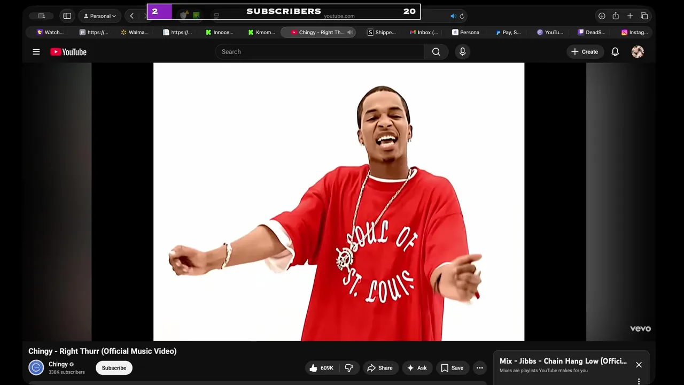Open the account avatar menu
684x385 pixels.
click(x=638, y=52)
